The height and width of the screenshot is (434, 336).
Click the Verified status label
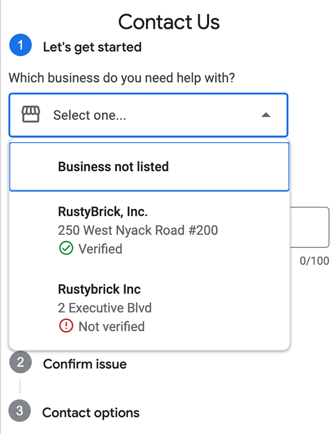click(x=100, y=248)
